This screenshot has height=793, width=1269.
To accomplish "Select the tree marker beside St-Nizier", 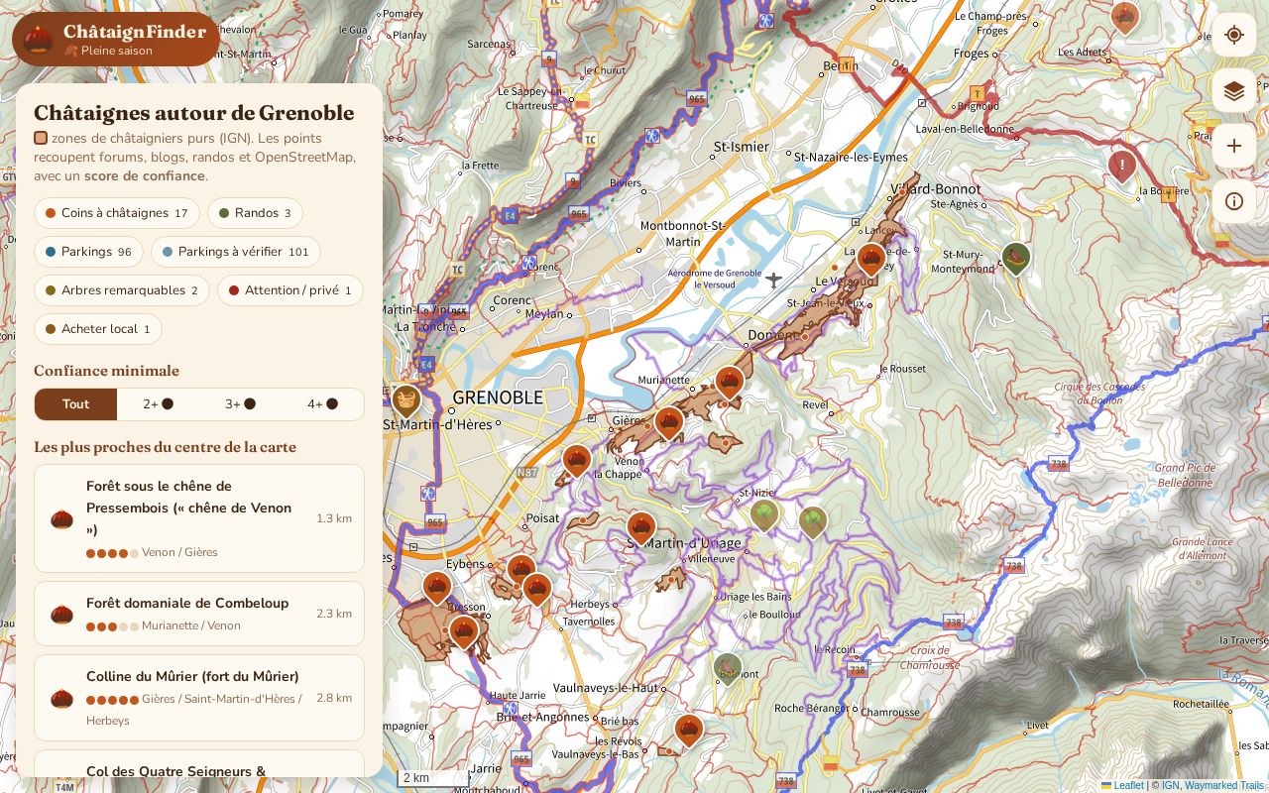I will click(x=763, y=514).
